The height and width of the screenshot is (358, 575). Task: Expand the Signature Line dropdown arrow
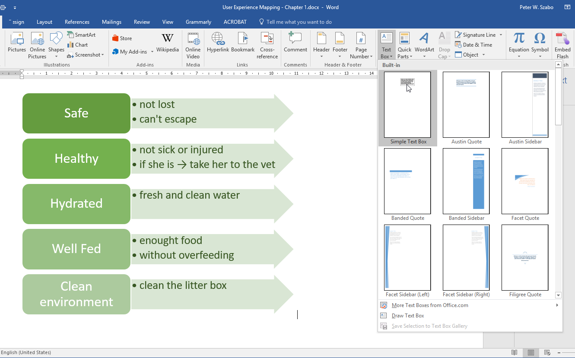pos(501,35)
